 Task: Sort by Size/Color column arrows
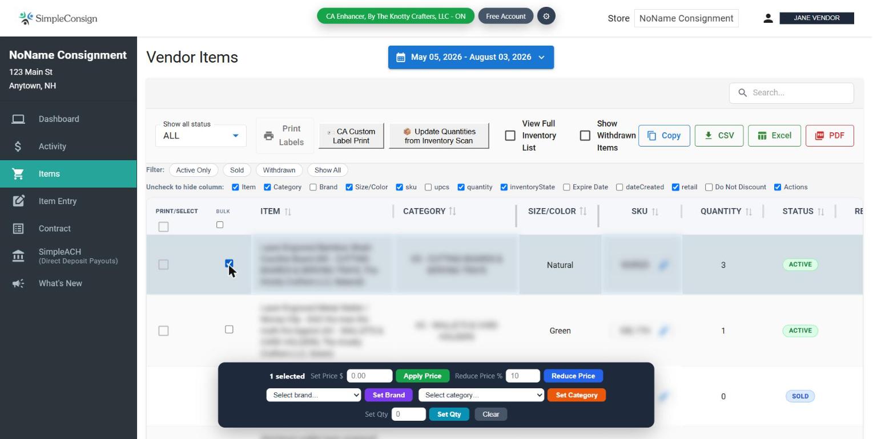pos(583,212)
